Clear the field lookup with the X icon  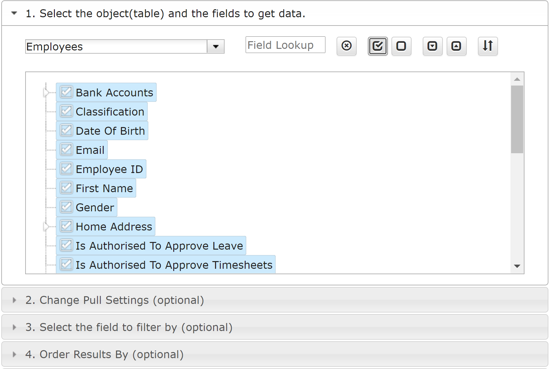tap(346, 46)
